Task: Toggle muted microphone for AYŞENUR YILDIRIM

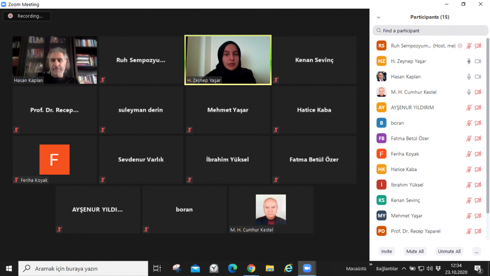Action: (x=469, y=107)
